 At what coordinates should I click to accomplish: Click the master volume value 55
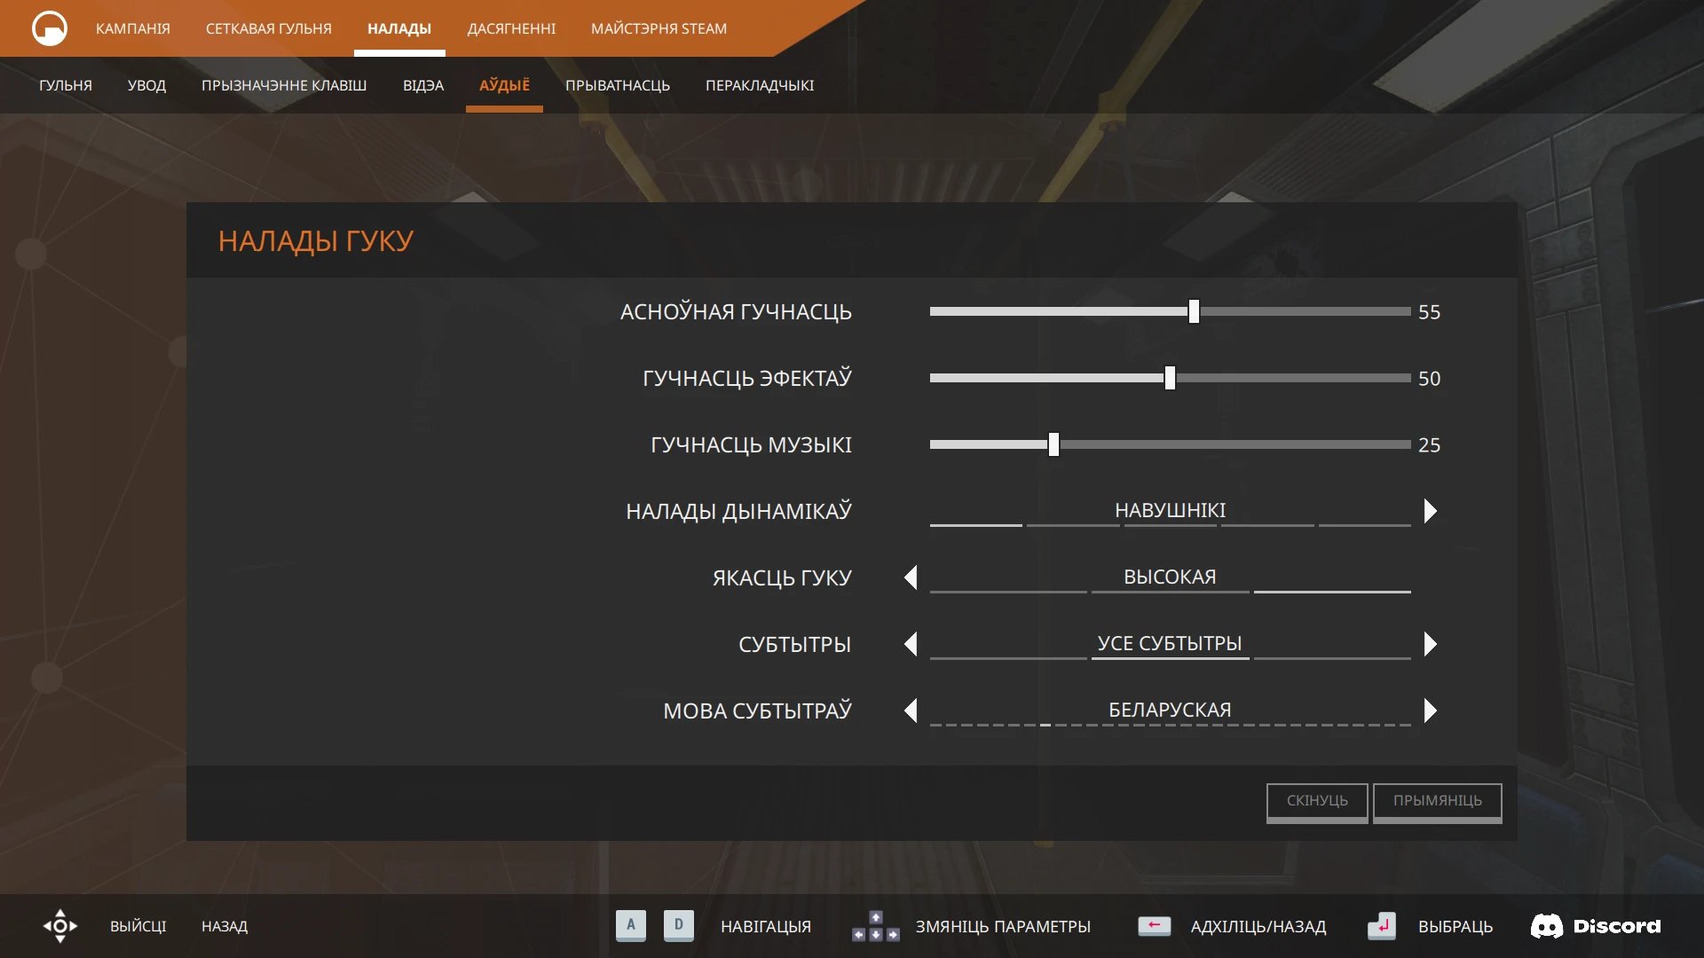click(x=1429, y=312)
